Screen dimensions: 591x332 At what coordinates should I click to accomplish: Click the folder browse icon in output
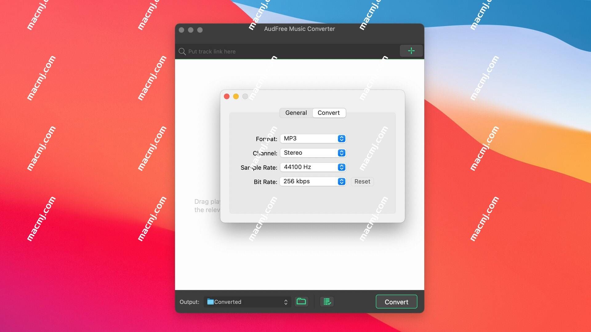[301, 302]
